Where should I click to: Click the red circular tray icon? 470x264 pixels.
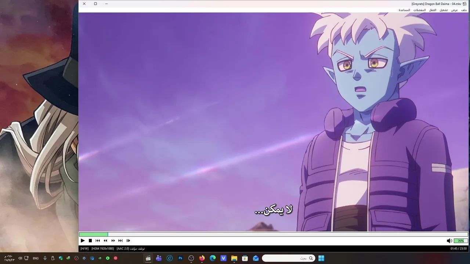(116, 258)
